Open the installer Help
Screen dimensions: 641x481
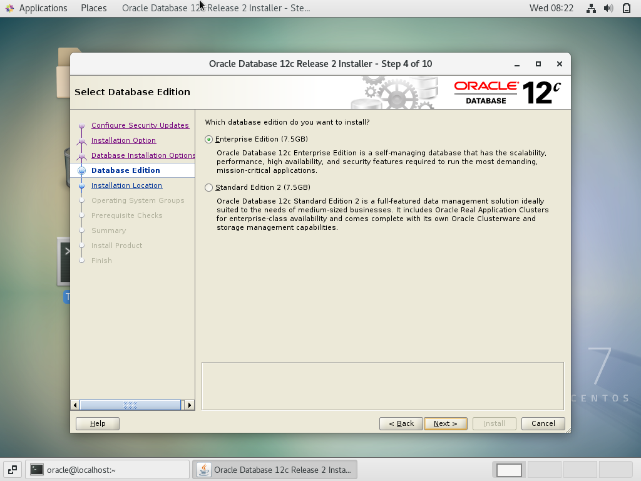(x=98, y=424)
